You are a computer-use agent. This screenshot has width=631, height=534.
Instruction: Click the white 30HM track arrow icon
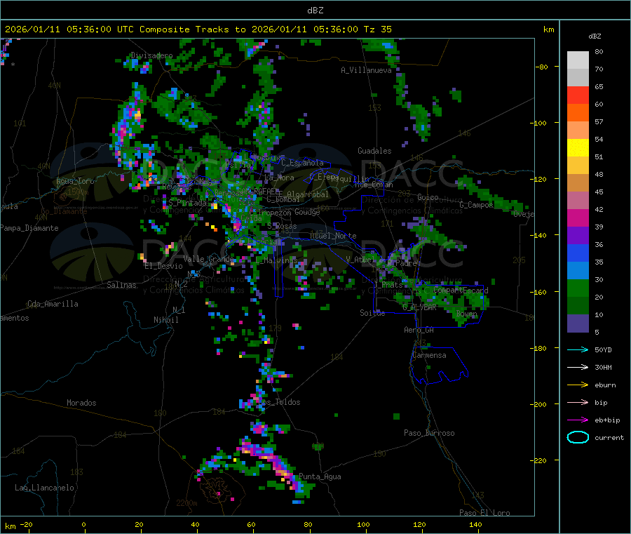578,367
